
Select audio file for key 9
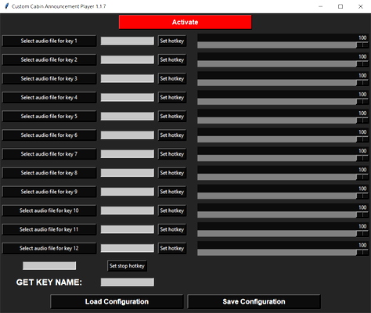pos(49,192)
